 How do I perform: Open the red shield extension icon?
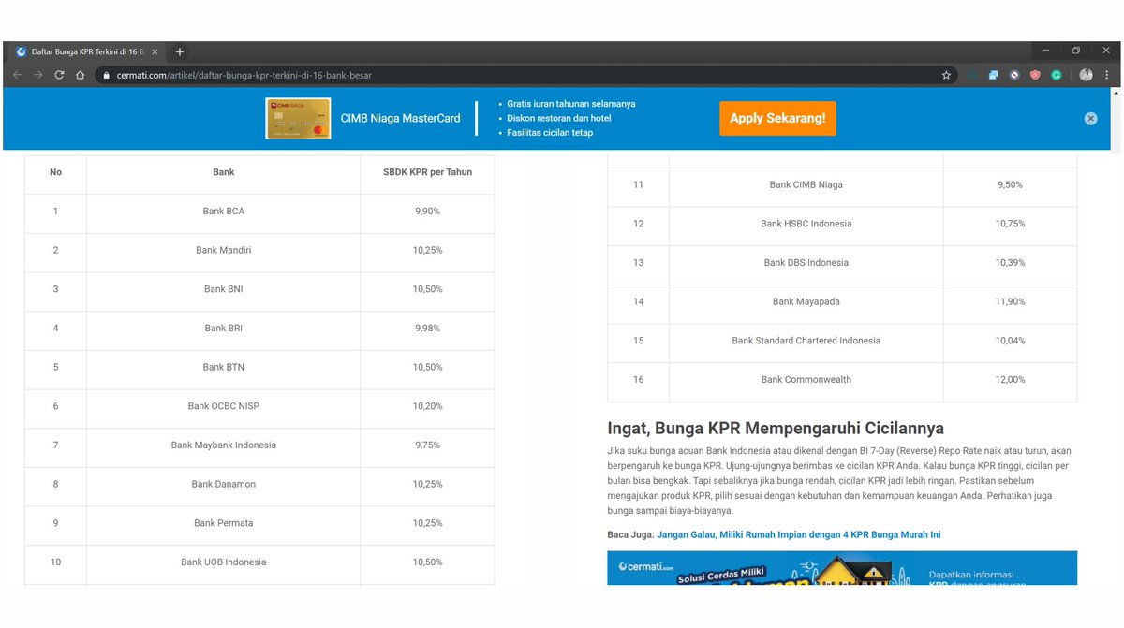tap(1035, 75)
